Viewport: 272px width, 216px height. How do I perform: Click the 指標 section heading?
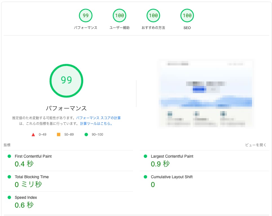coord(7,145)
